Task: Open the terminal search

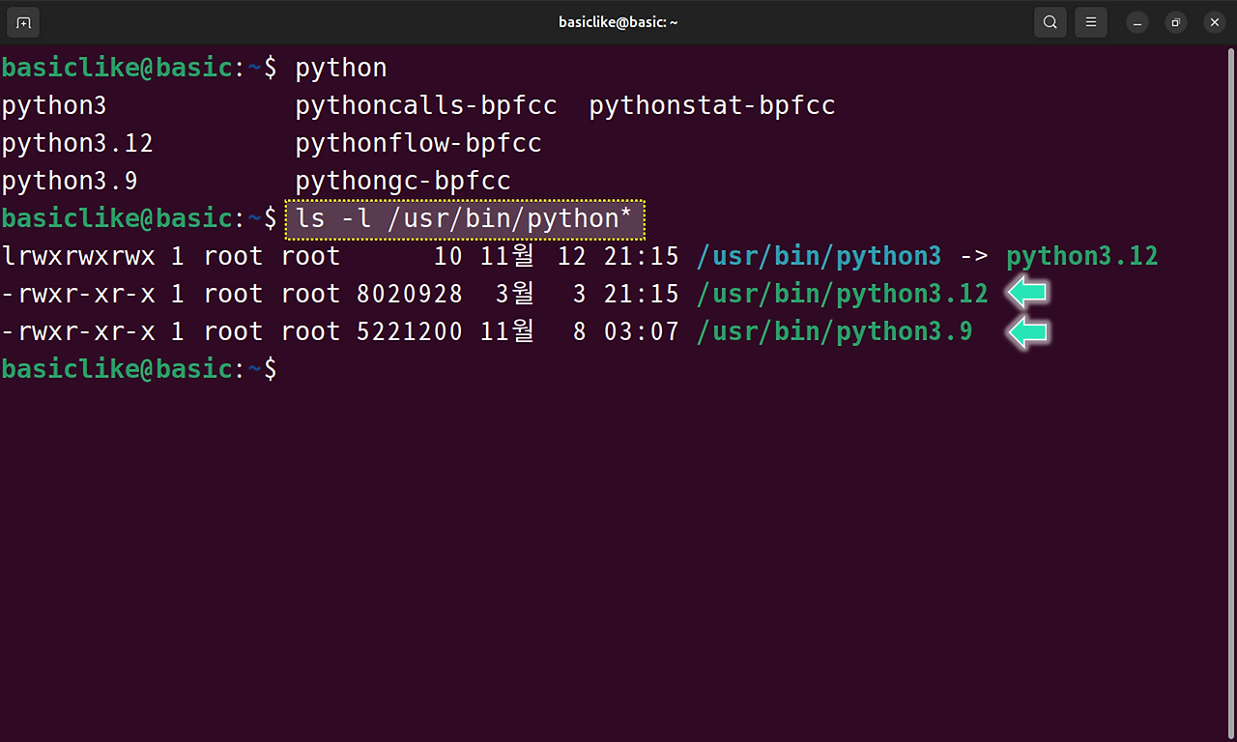Action: [x=1050, y=22]
